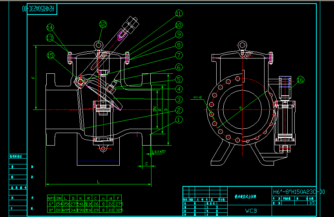Select the 8" row label in the dimension table
Image resolution: width=334 pixels, height=217 pixels.
[51, 210]
